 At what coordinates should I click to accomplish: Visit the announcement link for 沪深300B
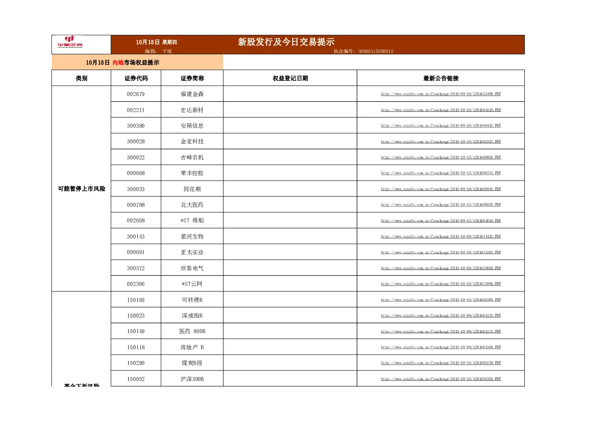coord(441,379)
